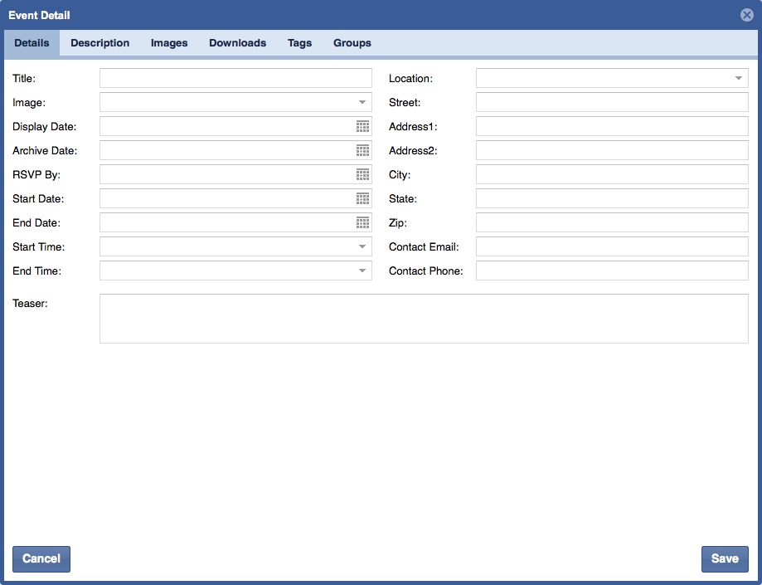Click into the Teaser text area
This screenshot has width=762, height=585.
pyautogui.click(x=424, y=319)
